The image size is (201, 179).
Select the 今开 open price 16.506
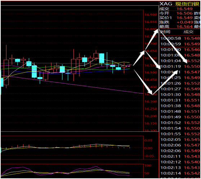[184, 13]
